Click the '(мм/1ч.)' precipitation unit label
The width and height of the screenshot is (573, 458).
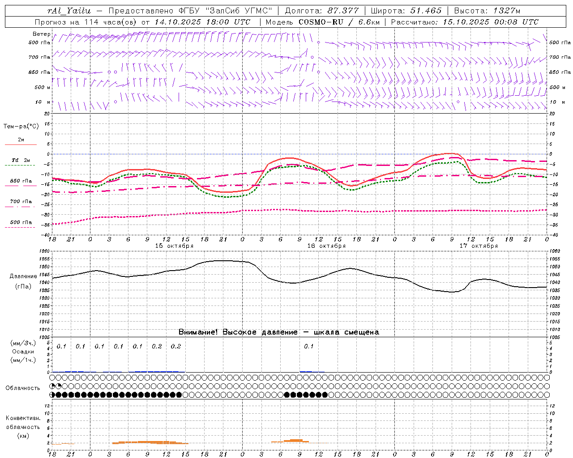click(x=23, y=360)
